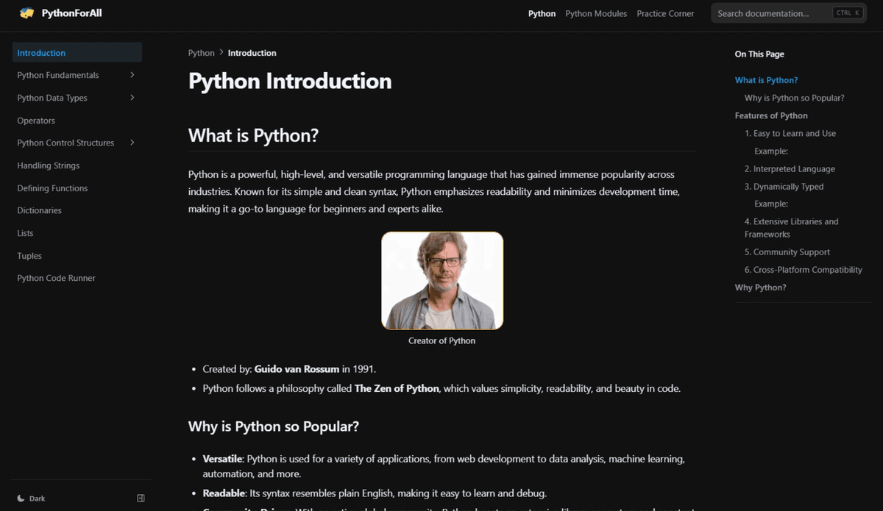This screenshot has width=883, height=511.
Task: Click the PythonForAll logo icon
Action: [x=27, y=13]
